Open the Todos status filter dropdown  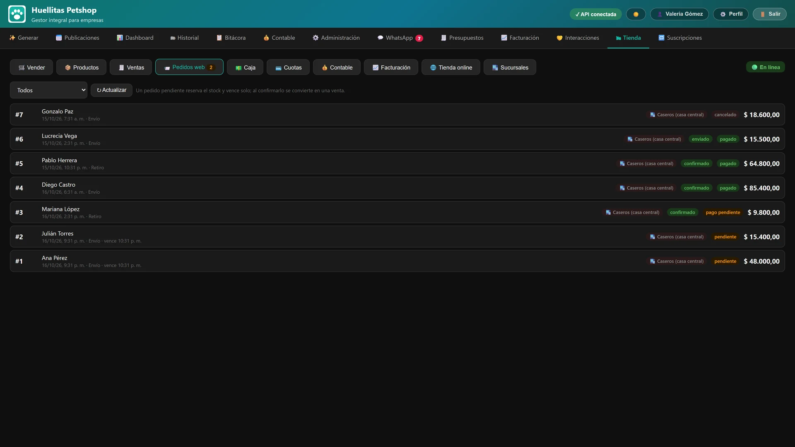pos(48,90)
